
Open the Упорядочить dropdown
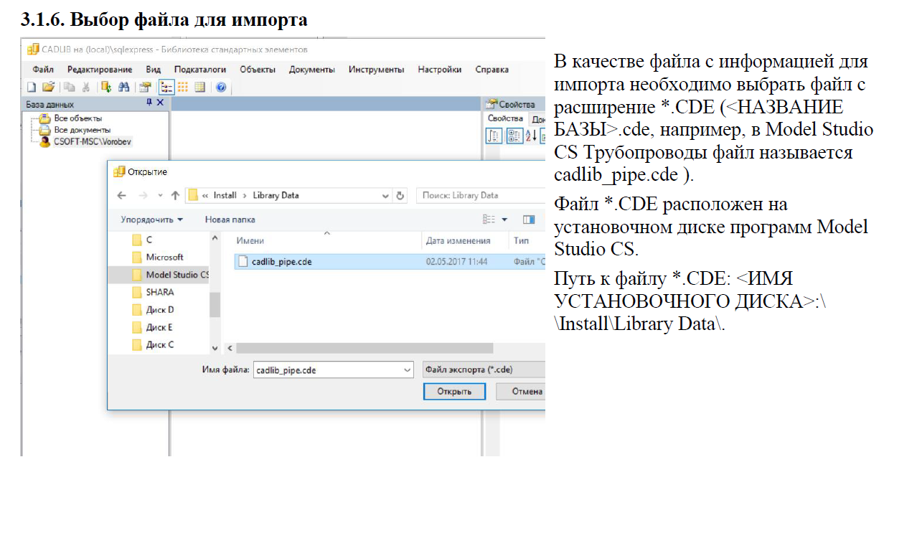(x=151, y=220)
